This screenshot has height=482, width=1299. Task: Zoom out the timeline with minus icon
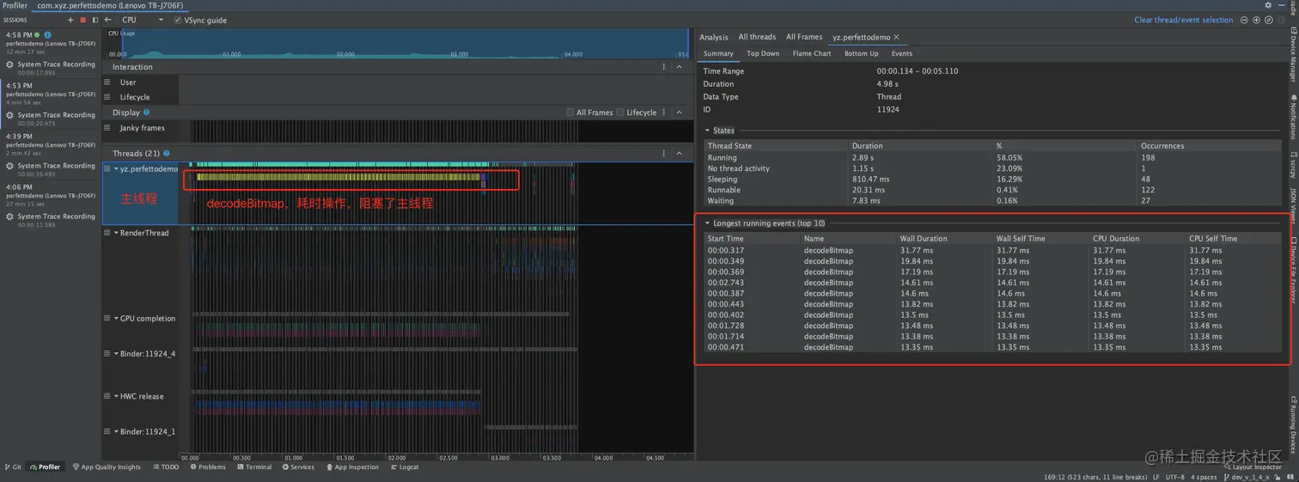[x=1244, y=20]
